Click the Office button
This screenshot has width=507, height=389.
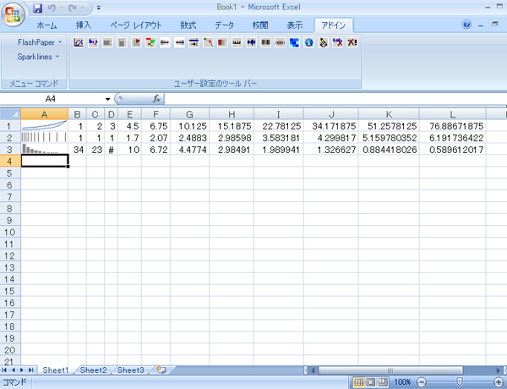(x=14, y=12)
